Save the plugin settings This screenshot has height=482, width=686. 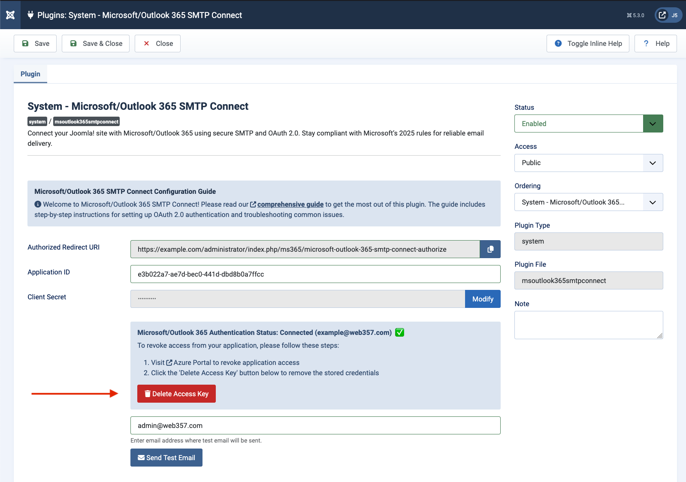(x=35, y=43)
